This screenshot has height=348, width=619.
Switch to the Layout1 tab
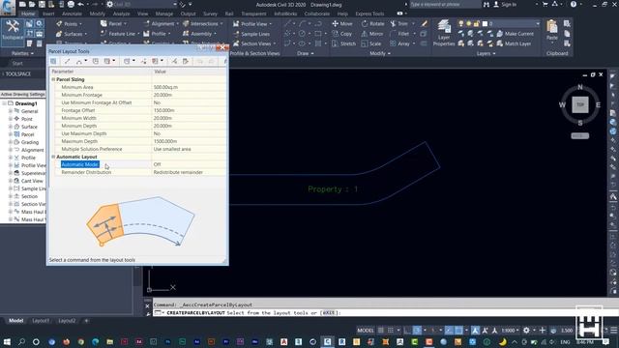(x=41, y=321)
